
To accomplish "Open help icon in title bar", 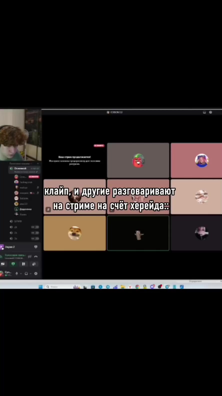I will pyautogui.click(x=210, y=112).
